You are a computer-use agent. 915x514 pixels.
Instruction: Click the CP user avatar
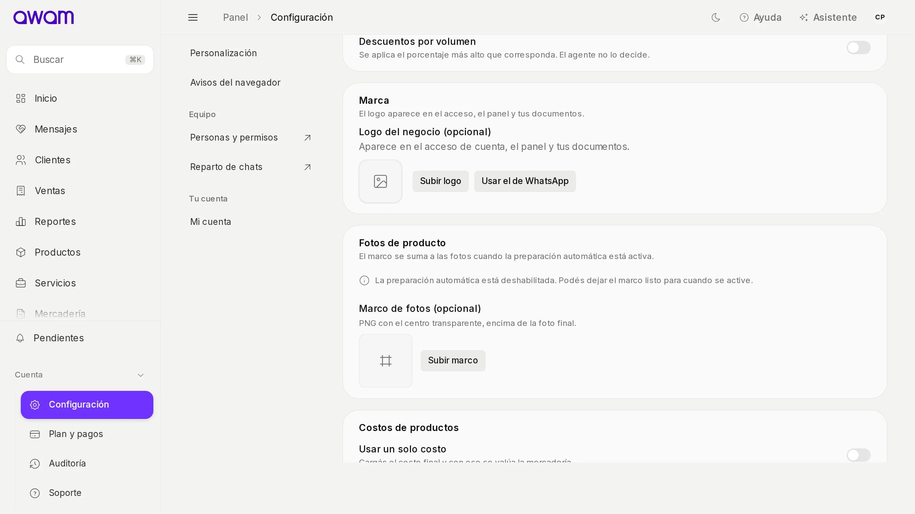coord(880,17)
